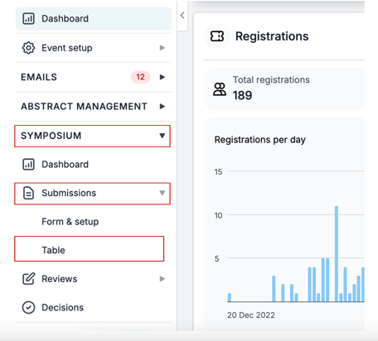Collapse the sidebar with the chevron arrow
The height and width of the screenshot is (341, 378).
[x=182, y=15]
